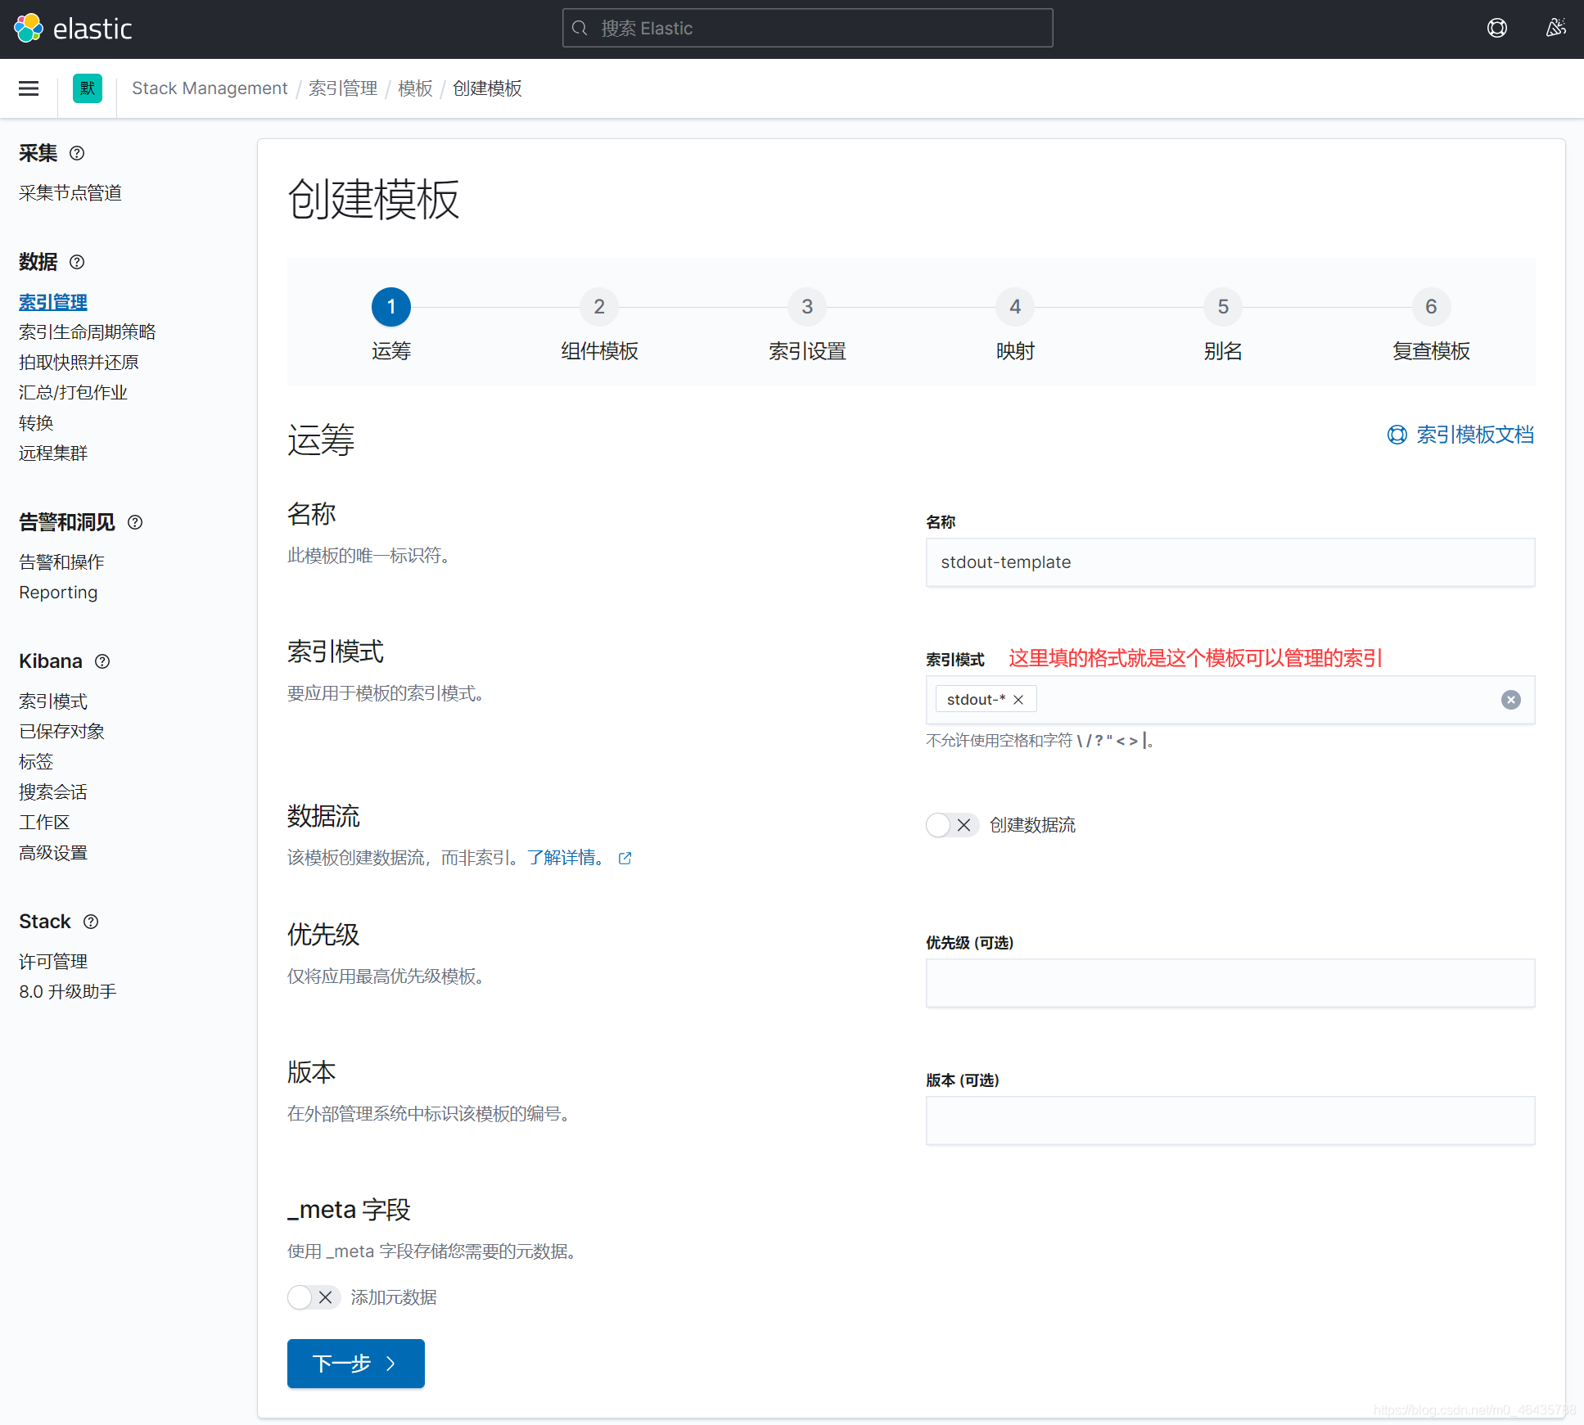Open 采集节点管道 in sidebar
The image size is (1584, 1425).
(70, 193)
